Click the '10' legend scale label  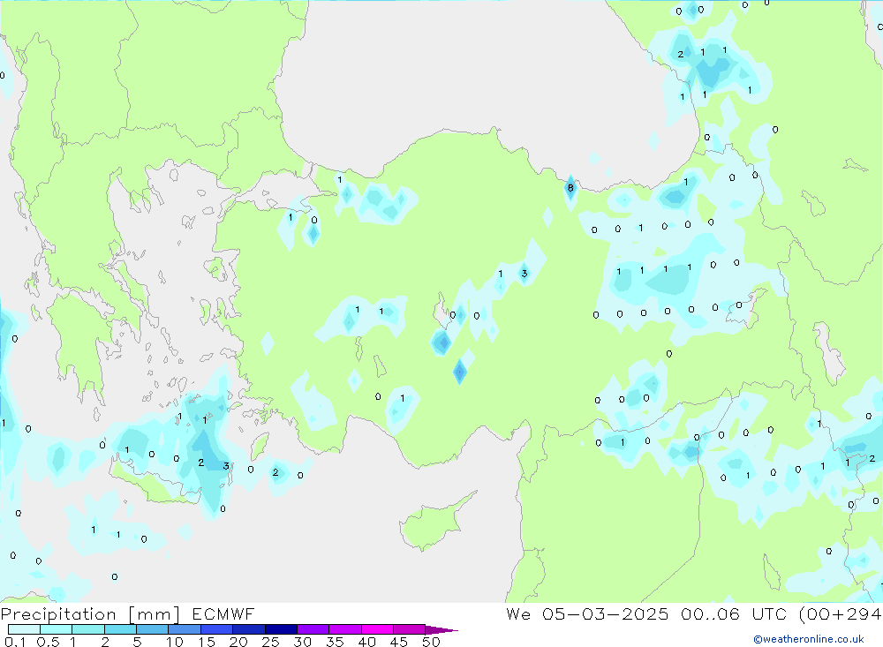tap(175, 642)
